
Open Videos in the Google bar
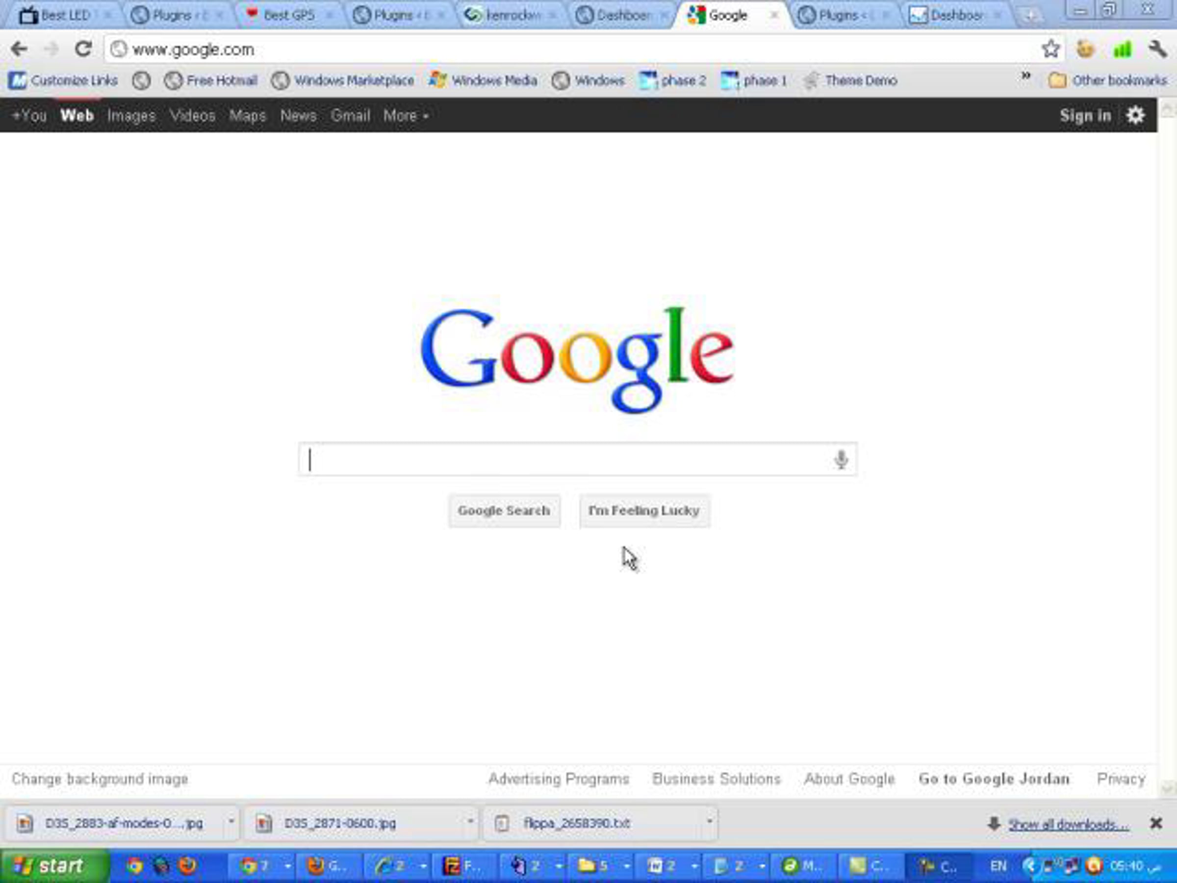pos(192,115)
